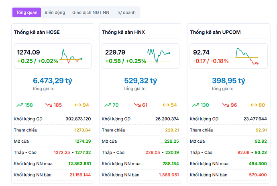Click the HOSE yellow unchanged arrows icon
This screenshot has width=277, height=186.
coord(78,105)
